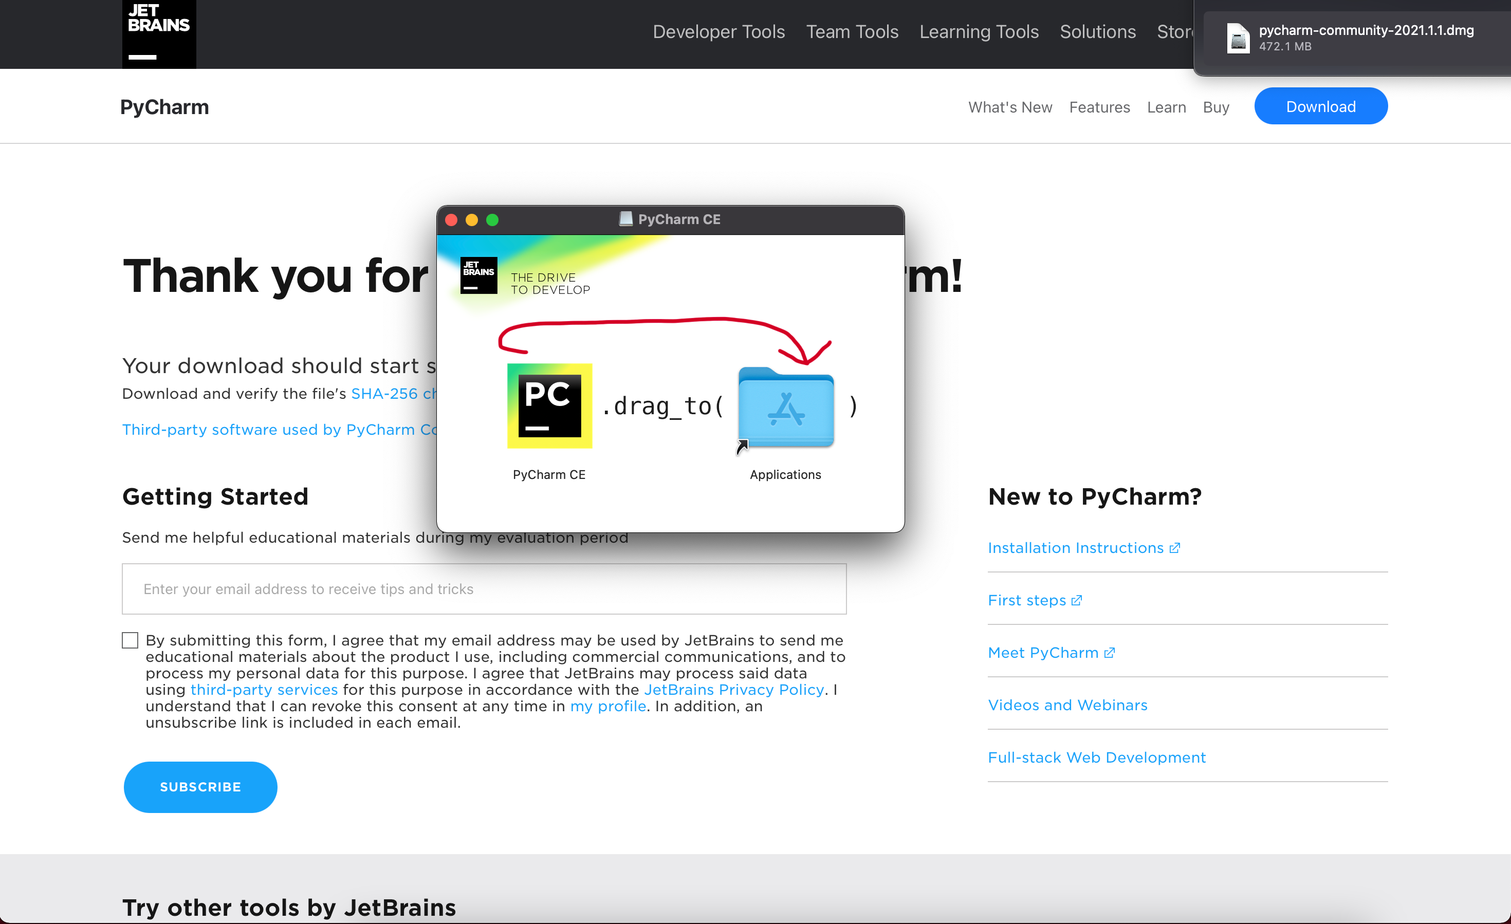
Task: Click the blue Download button
Action: [1321, 106]
